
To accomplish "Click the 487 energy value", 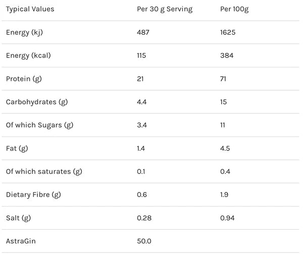I will tap(143, 32).
